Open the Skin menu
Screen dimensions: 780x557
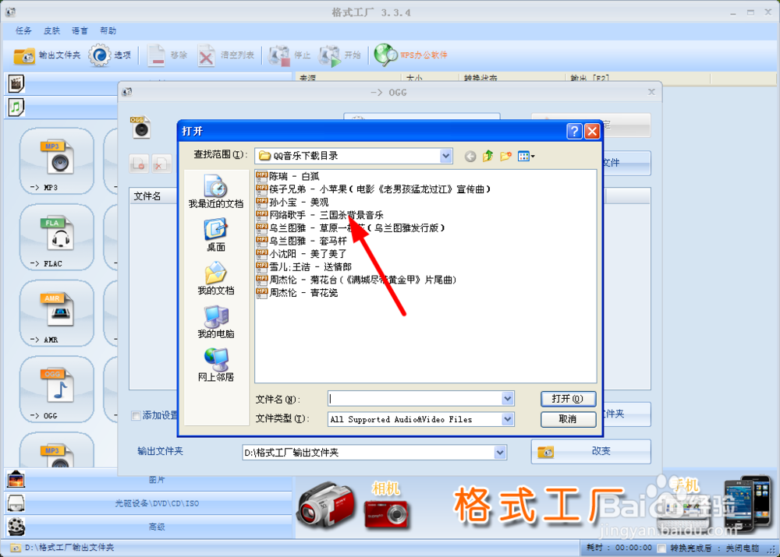(51, 31)
